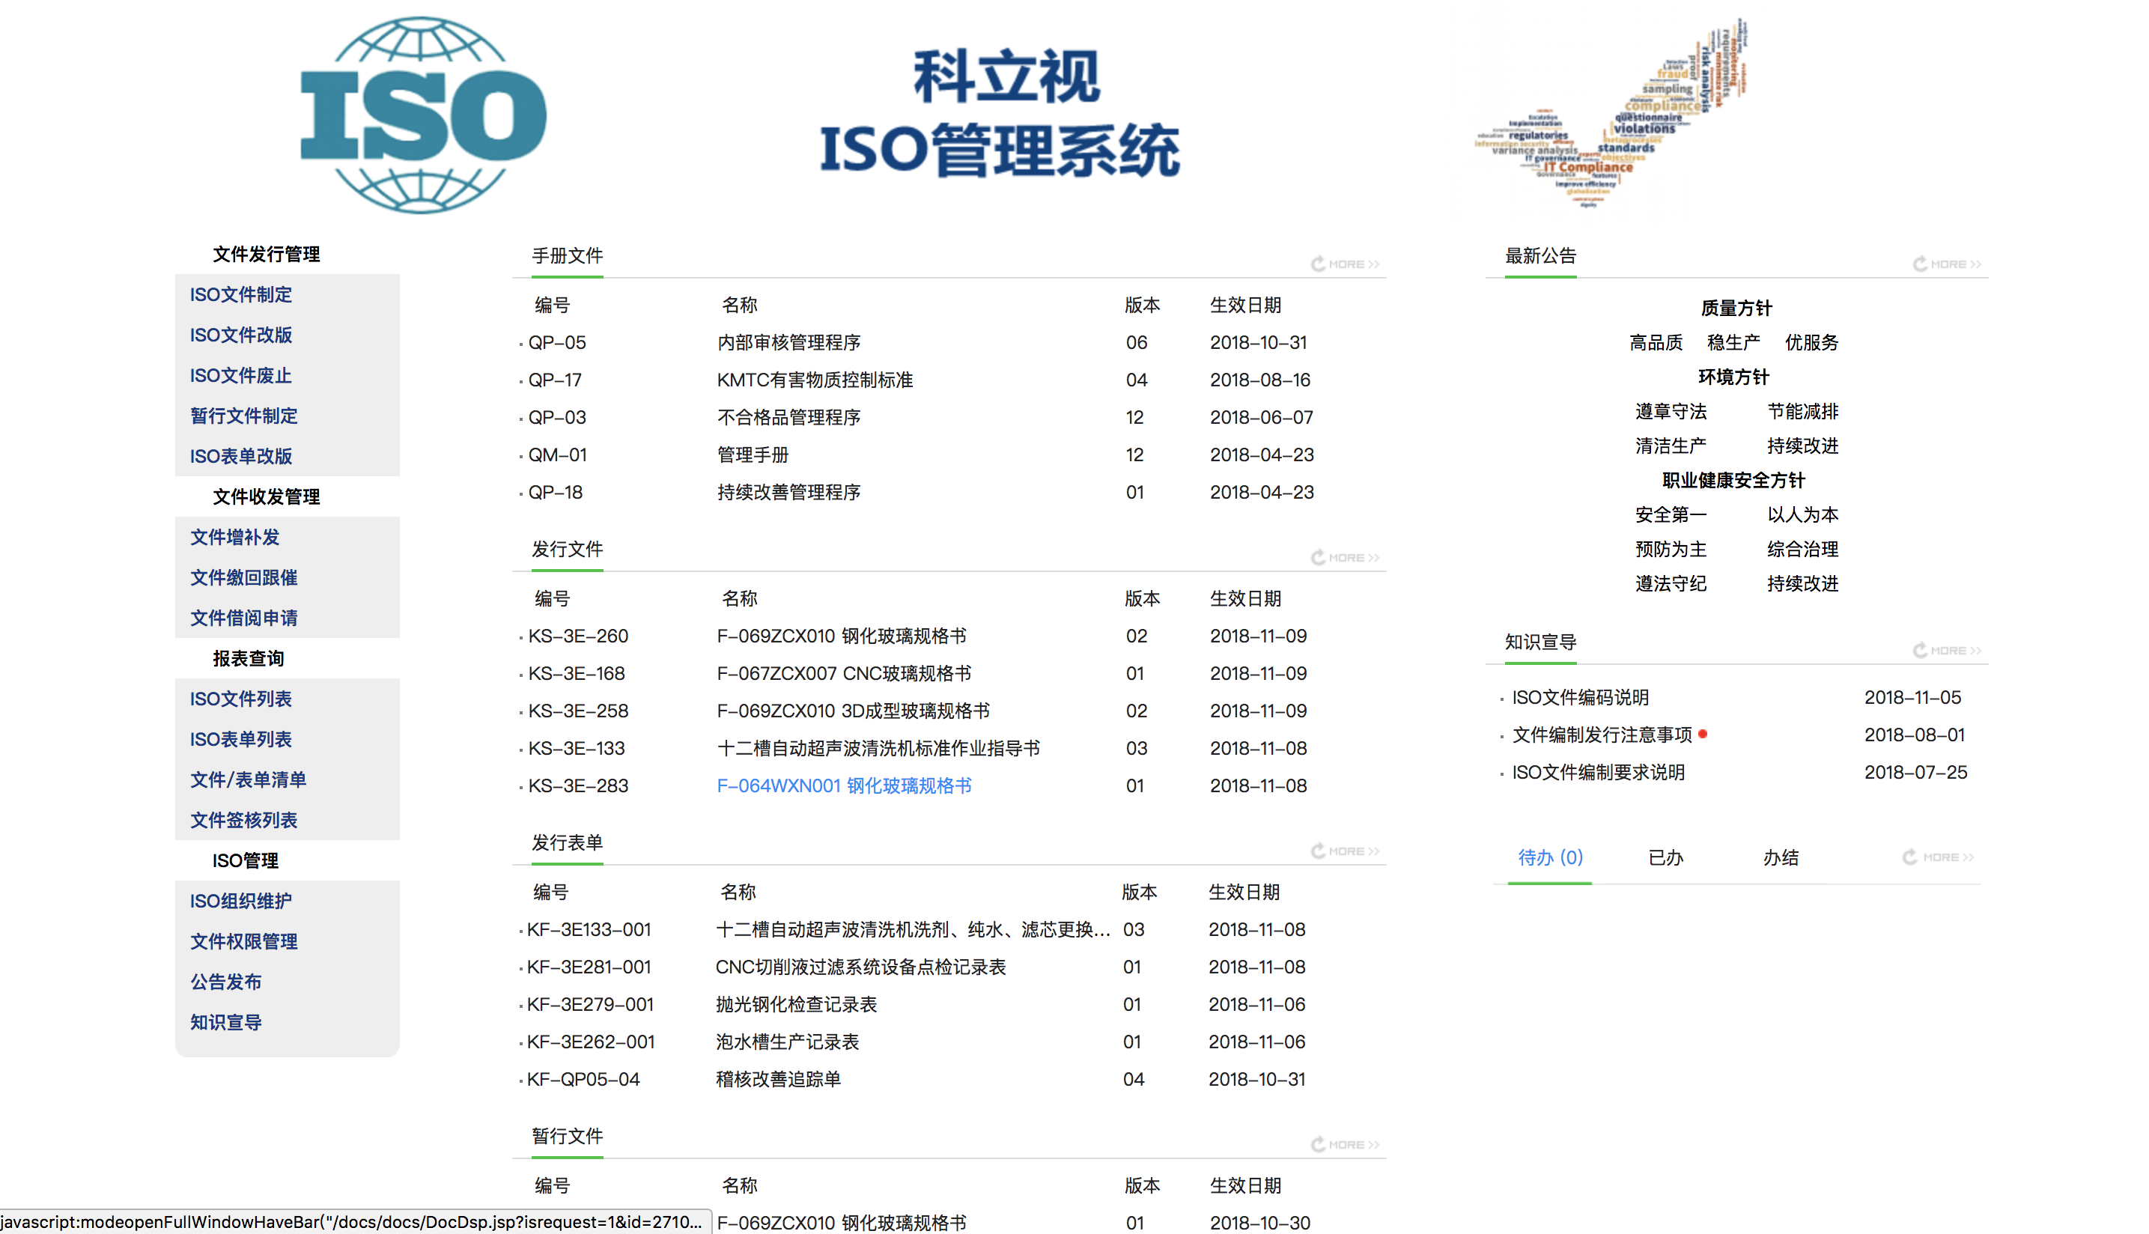
Task: Switch to 待办 (0) tab
Action: 1550,857
